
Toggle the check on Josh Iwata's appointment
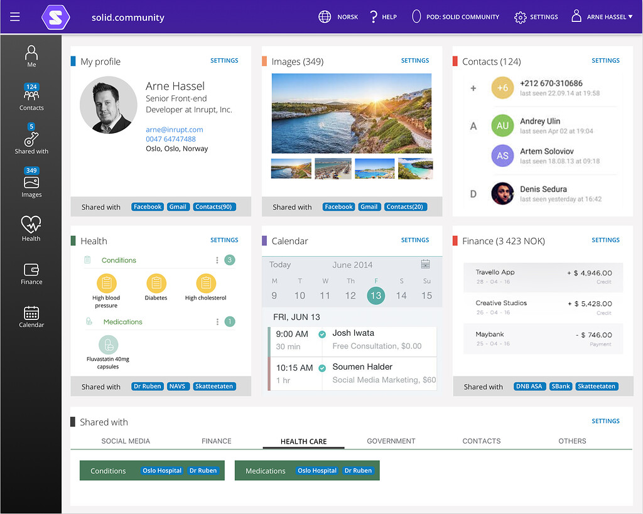[322, 334]
